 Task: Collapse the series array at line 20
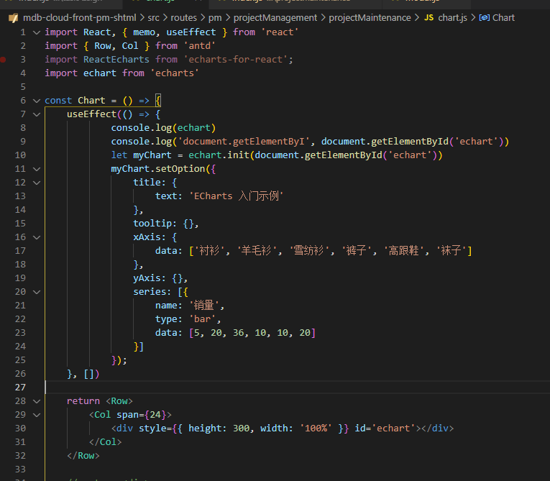(37, 292)
